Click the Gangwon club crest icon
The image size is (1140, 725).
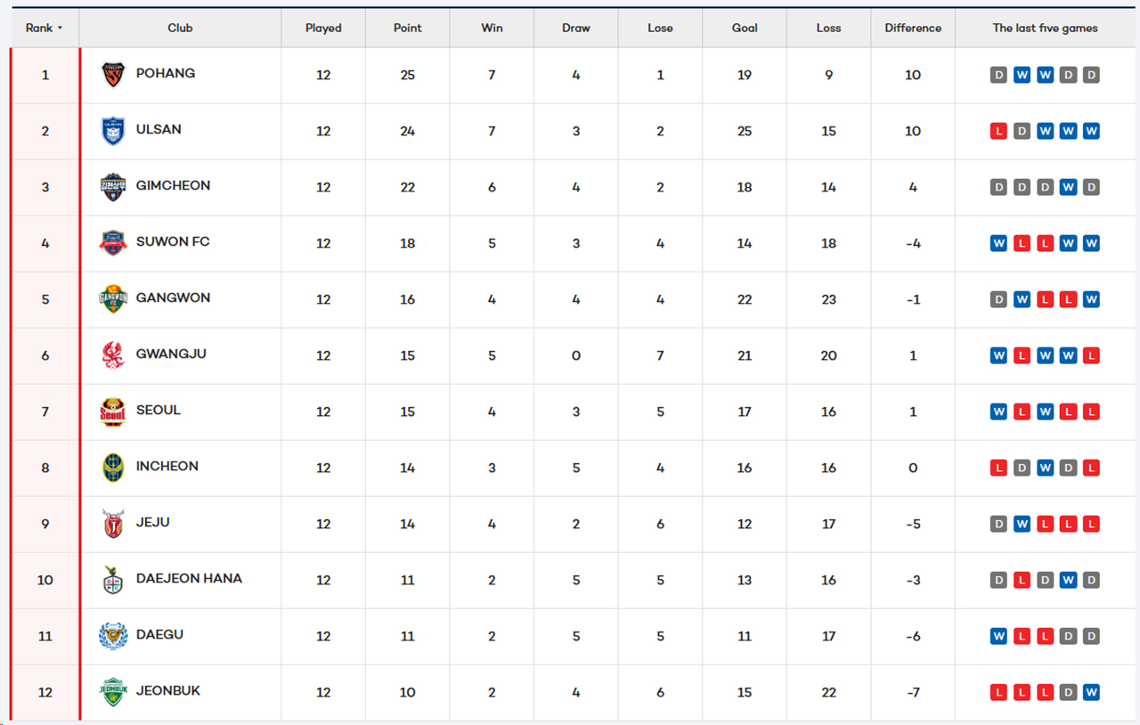click(x=113, y=299)
